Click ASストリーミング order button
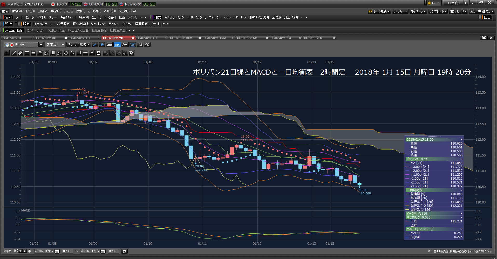The image size is (497, 259). pos(174,17)
